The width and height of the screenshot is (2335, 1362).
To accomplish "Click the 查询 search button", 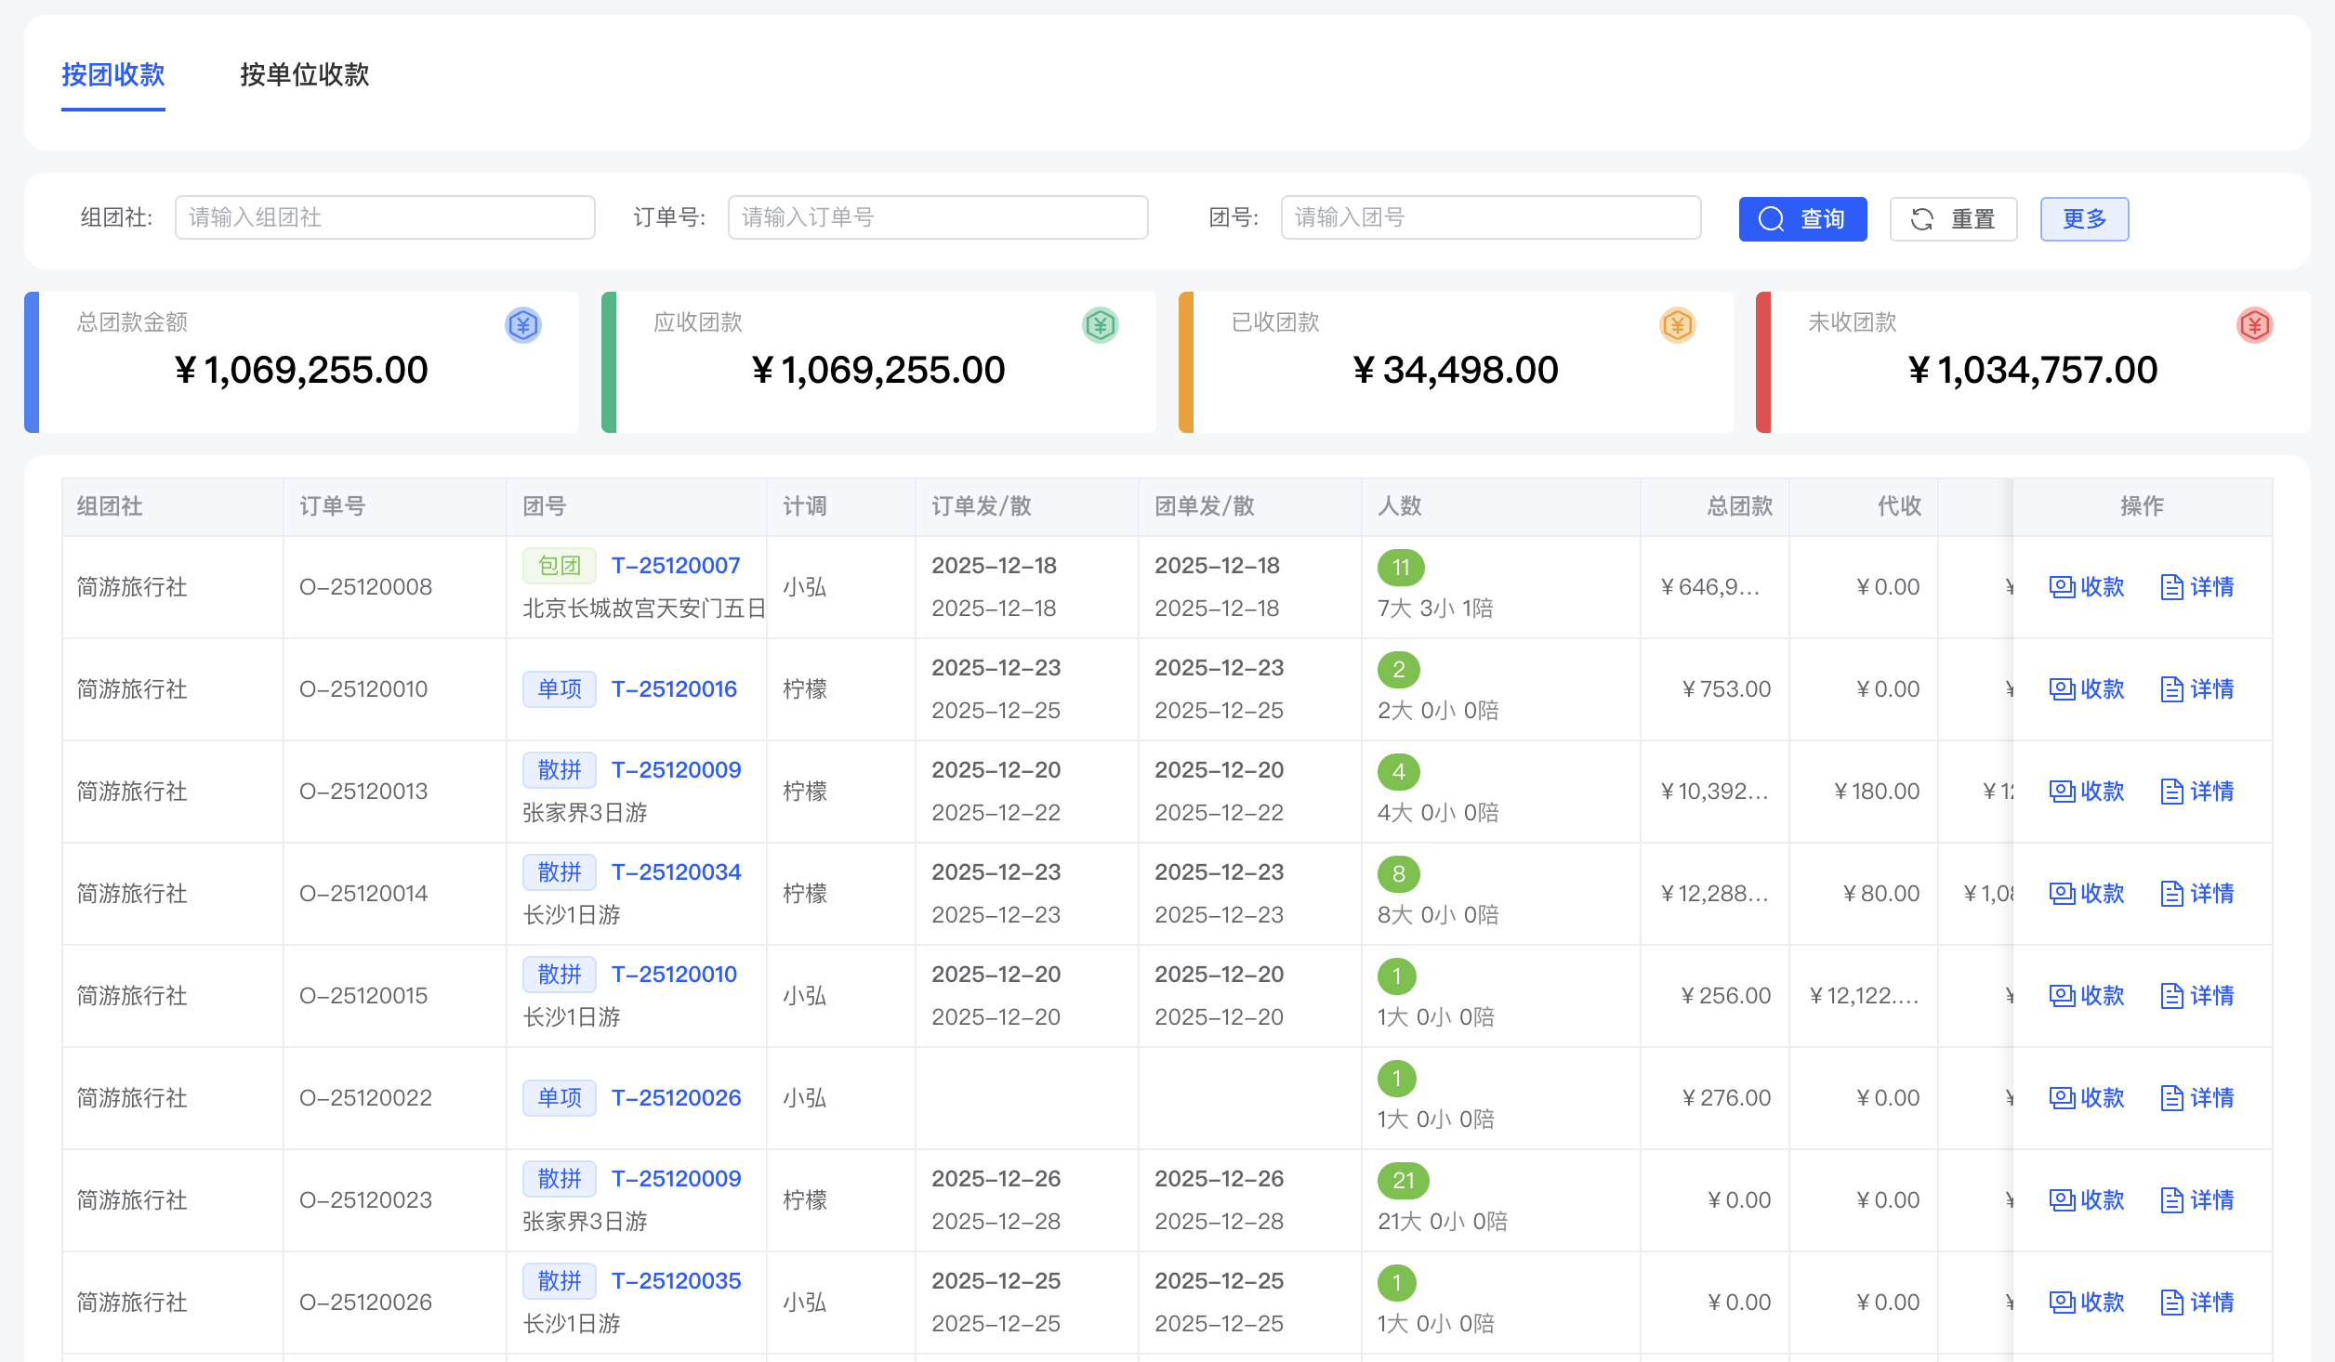I will [1802, 219].
